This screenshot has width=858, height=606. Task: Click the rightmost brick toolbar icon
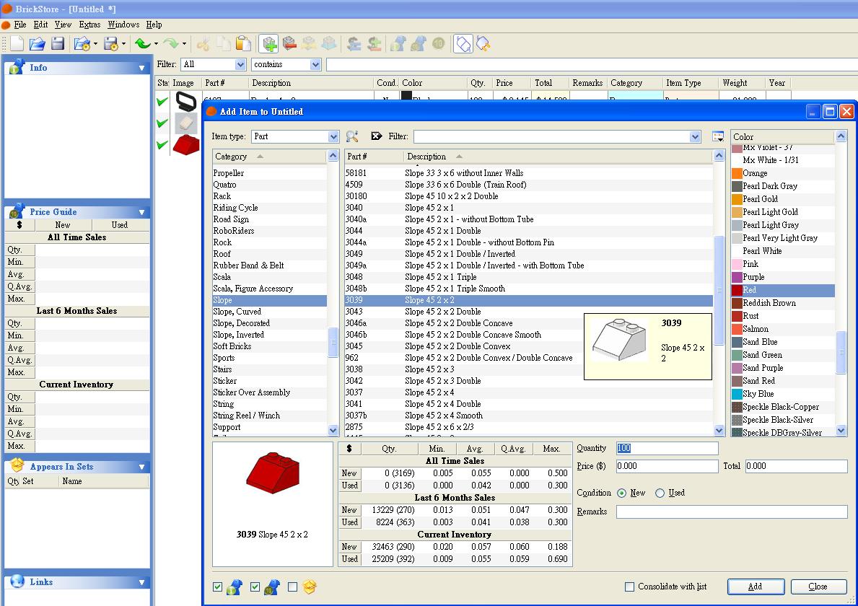click(x=483, y=44)
